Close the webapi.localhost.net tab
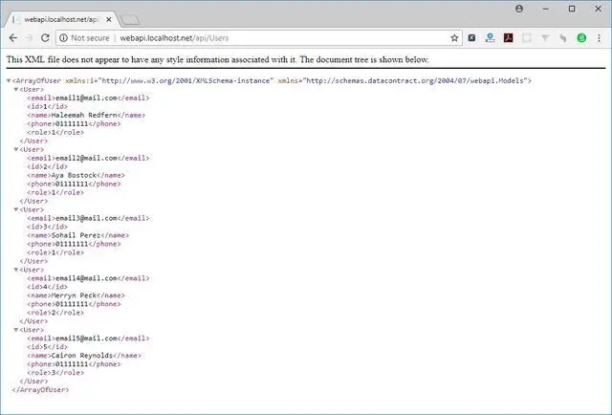 [108, 17]
